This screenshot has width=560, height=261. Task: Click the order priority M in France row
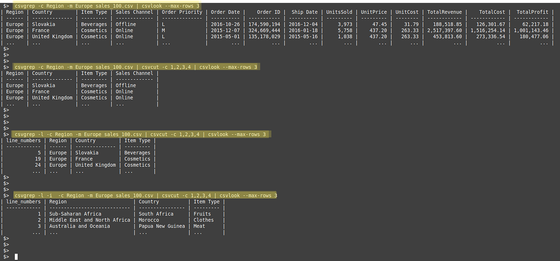point(164,30)
